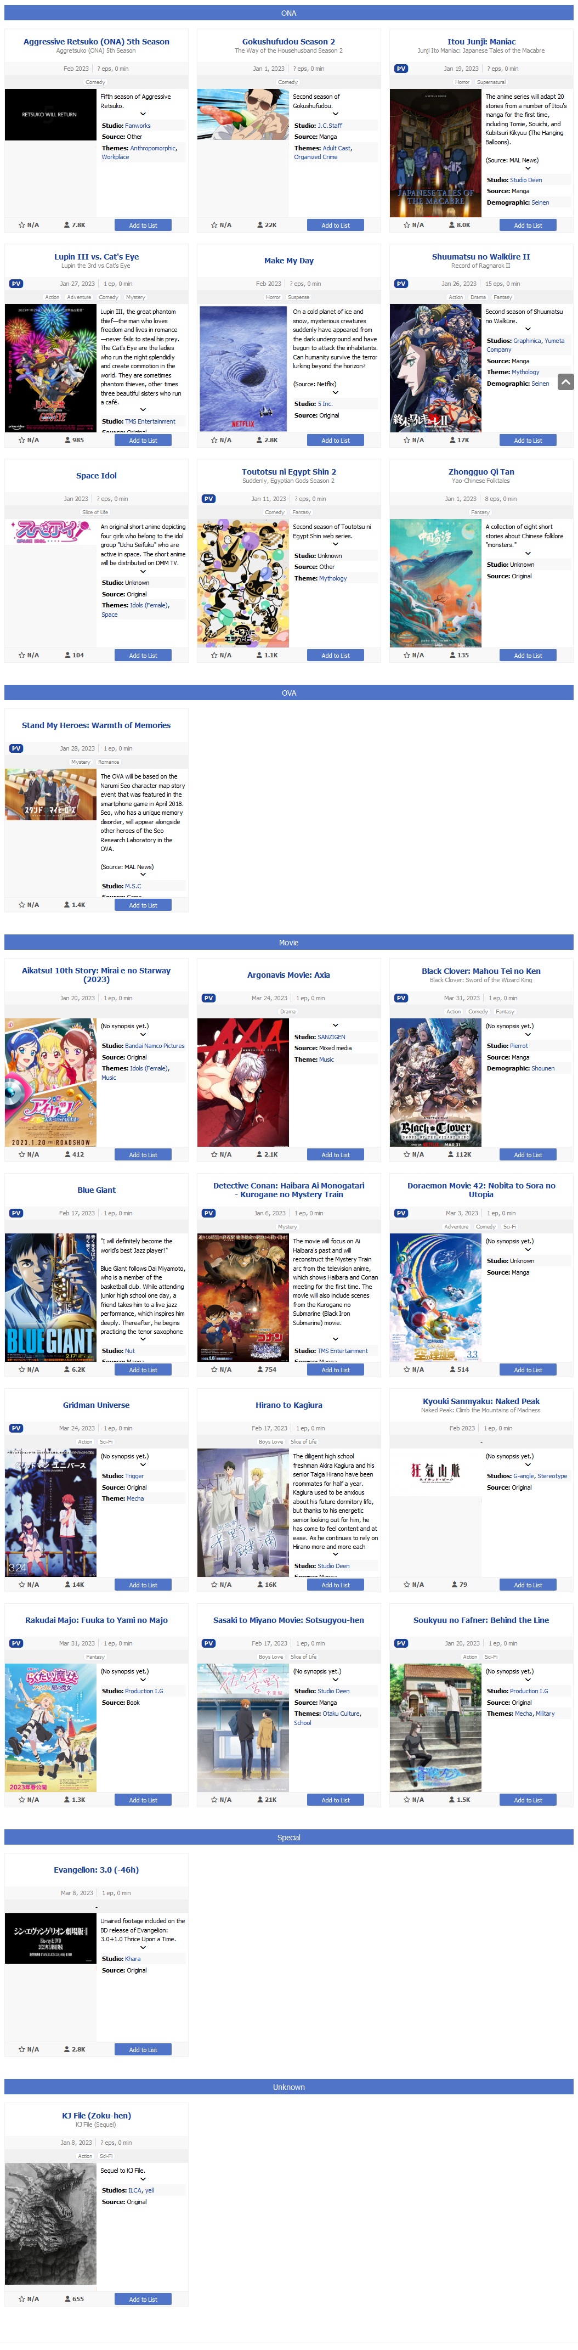The image size is (578, 2350).
Task: Expand synopsis chevron on Evangelion: 3.0 (-46h)
Action: [x=143, y=1948]
